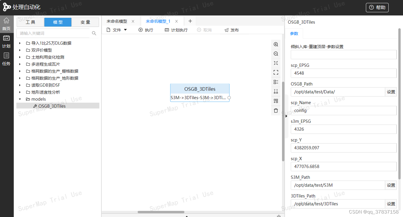403x217 pixels.
Task: Expand 导入1比25万DLG数据 folder
Action: pos(20,43)
